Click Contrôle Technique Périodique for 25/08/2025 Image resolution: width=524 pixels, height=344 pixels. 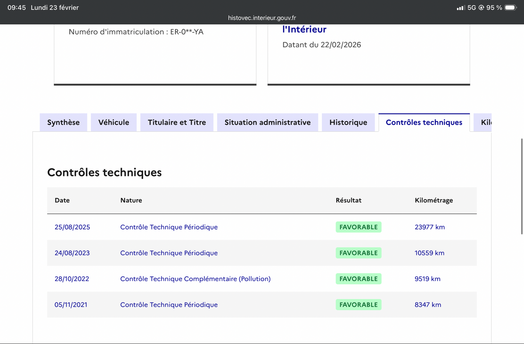pyautogui.click(x=169, y=227)
